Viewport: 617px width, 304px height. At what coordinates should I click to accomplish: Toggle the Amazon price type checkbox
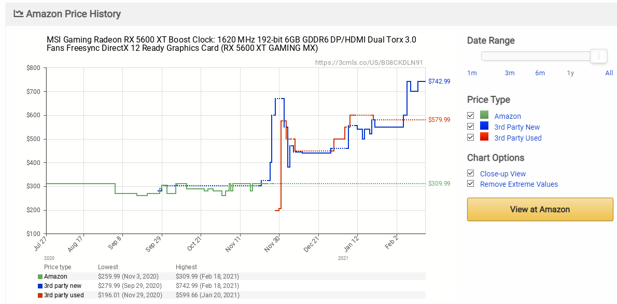click(x=470, y=116)
